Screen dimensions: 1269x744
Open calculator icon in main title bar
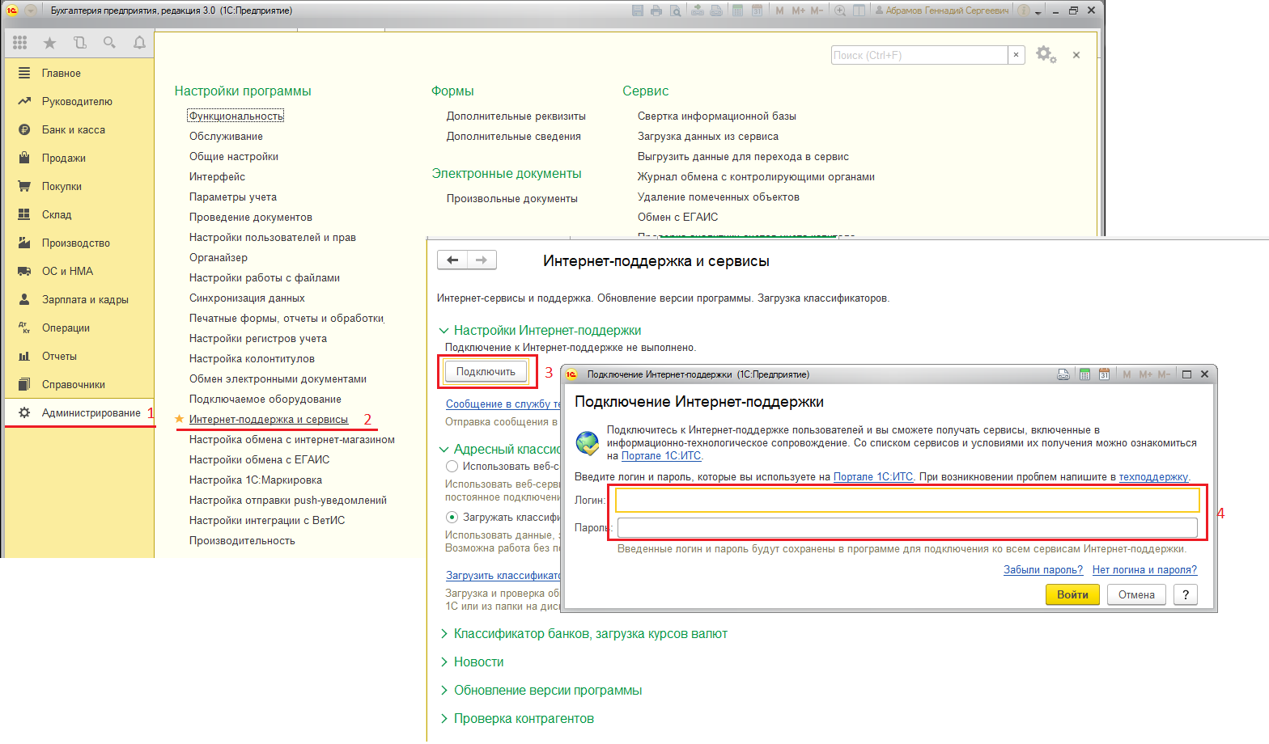(737, 11)
